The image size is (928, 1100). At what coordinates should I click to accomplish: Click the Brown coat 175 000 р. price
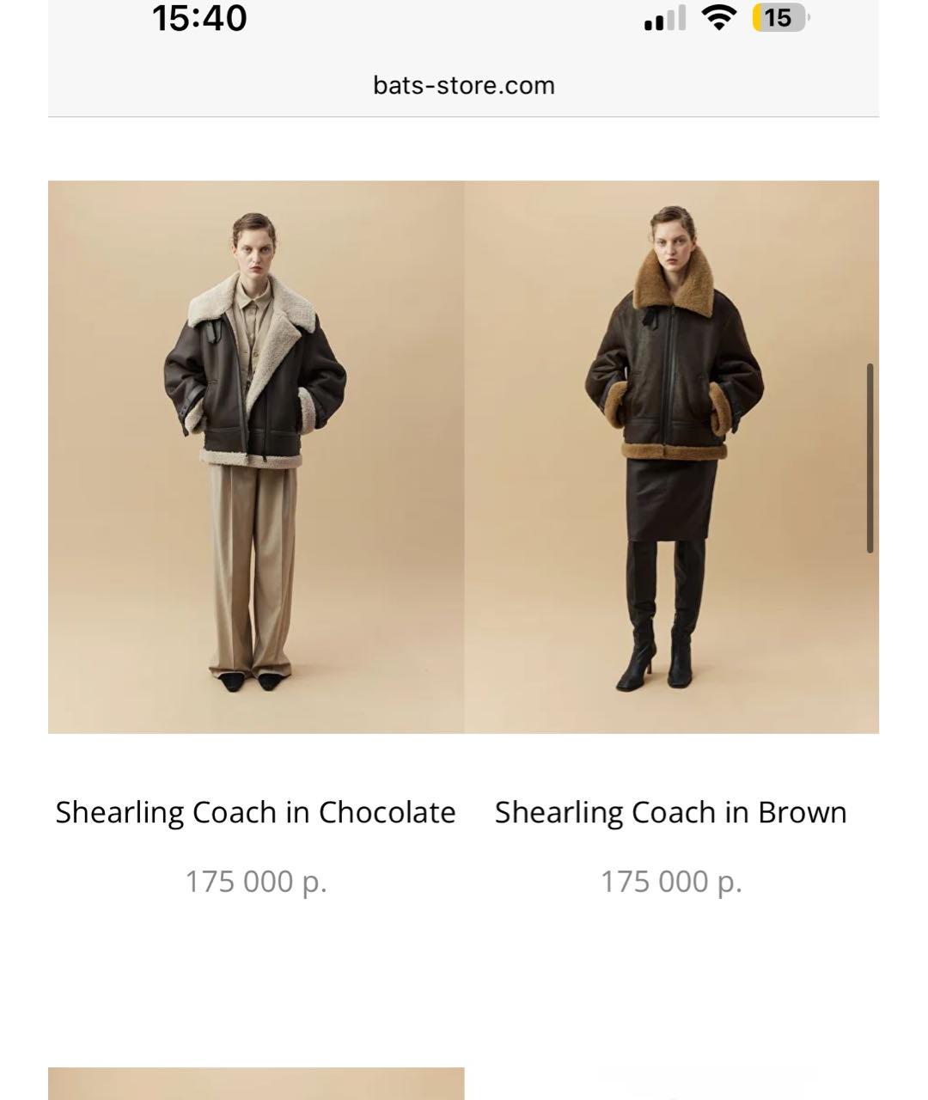point(671,882)
